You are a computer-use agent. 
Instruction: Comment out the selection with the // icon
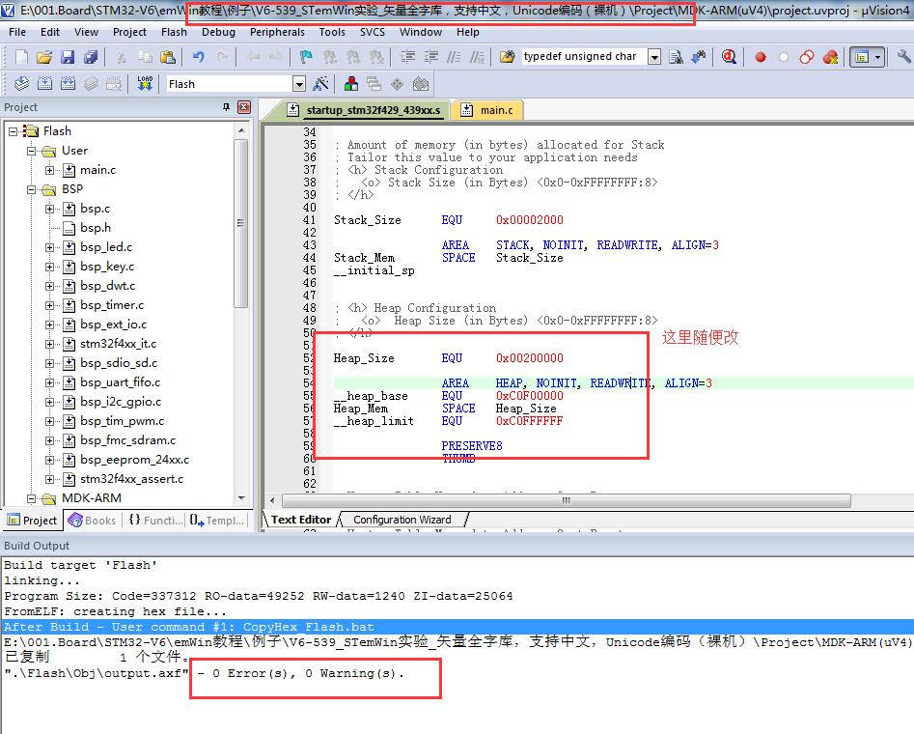[454, 57]
